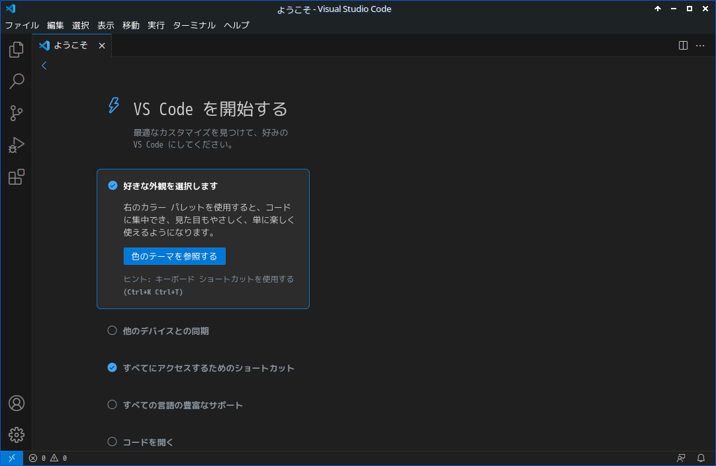This screenshot has height=466, width=716.
Task: Open the Source Control view icon
Action: 16,113
